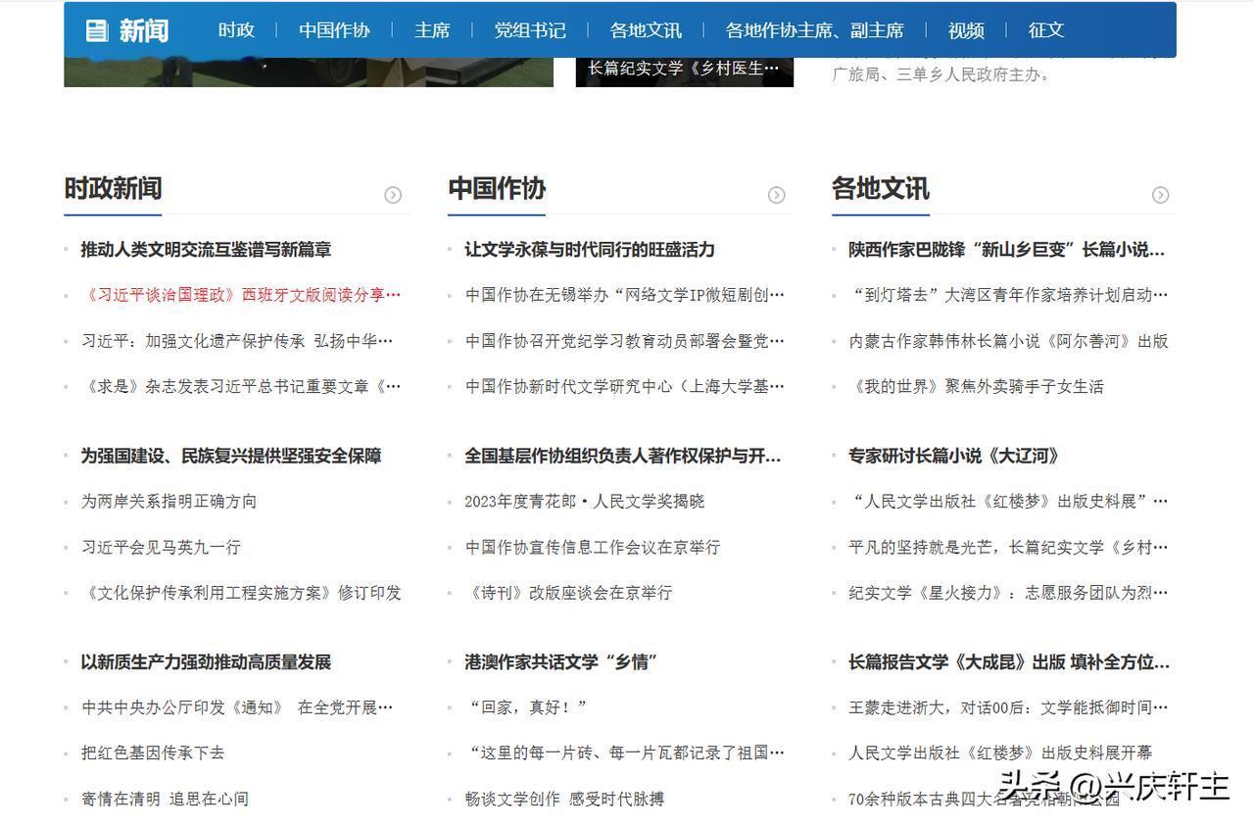Viewport: 1254px width, 826px height.
Task: Open 各地作协主席、副主席 nav item
Action: tap(815, 30)
